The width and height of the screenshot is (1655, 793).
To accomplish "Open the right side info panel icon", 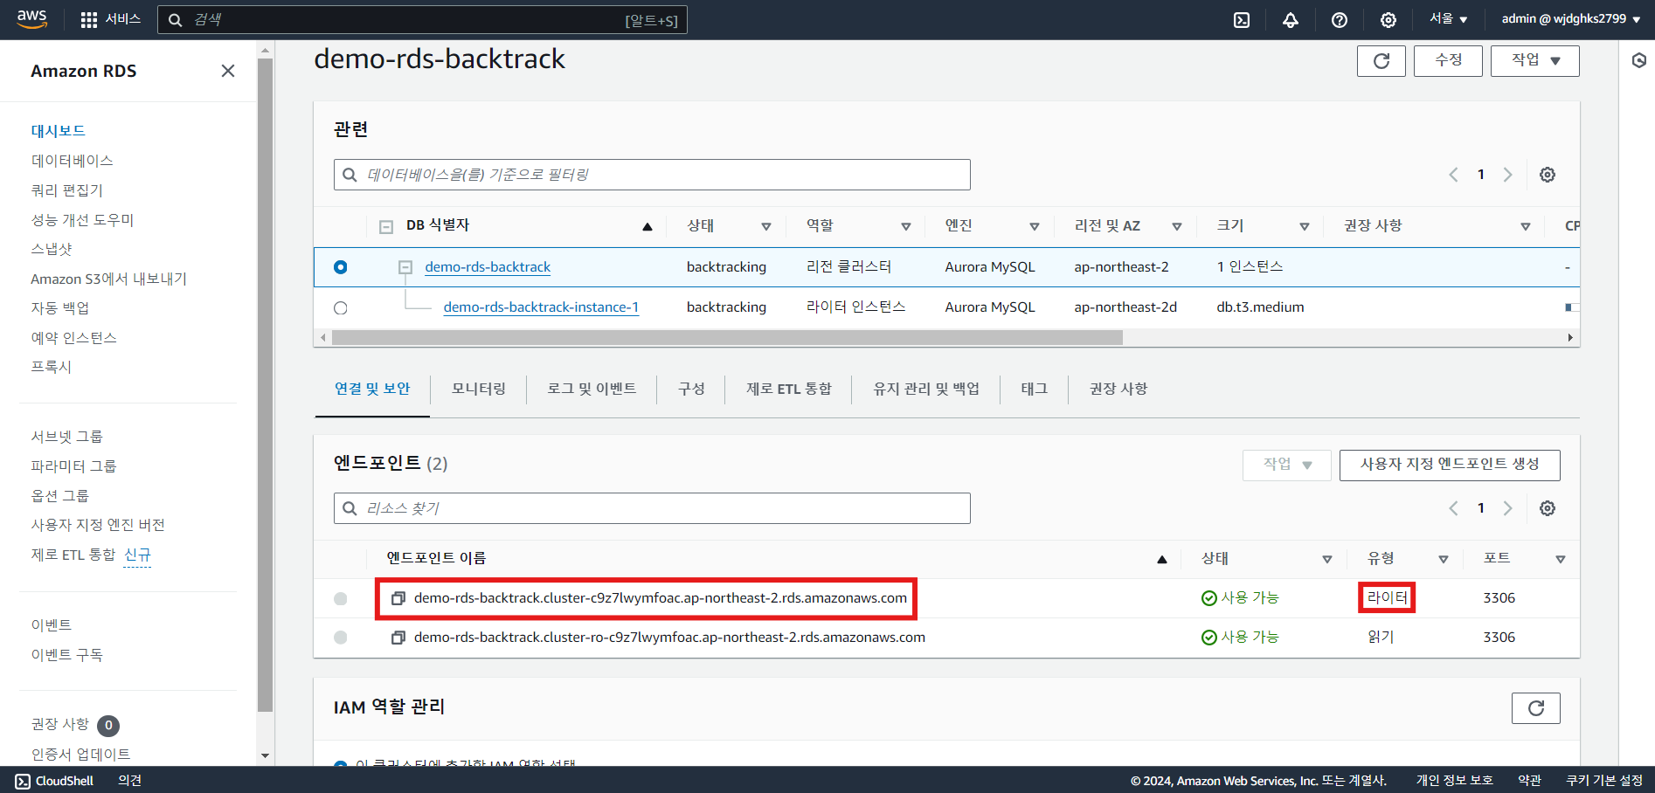I will (1639, 60).
